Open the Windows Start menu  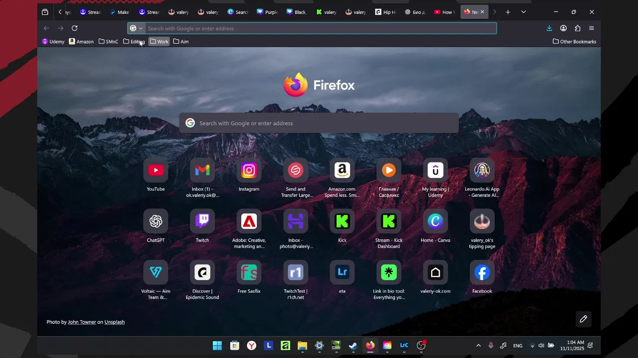217,346
